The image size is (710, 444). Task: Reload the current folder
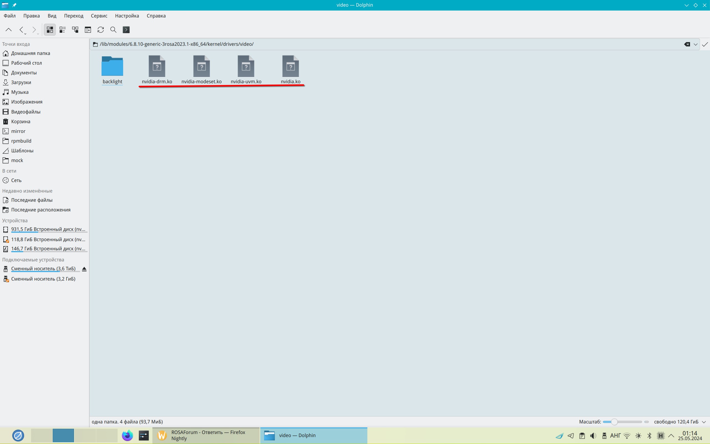[x=101, y=30]
